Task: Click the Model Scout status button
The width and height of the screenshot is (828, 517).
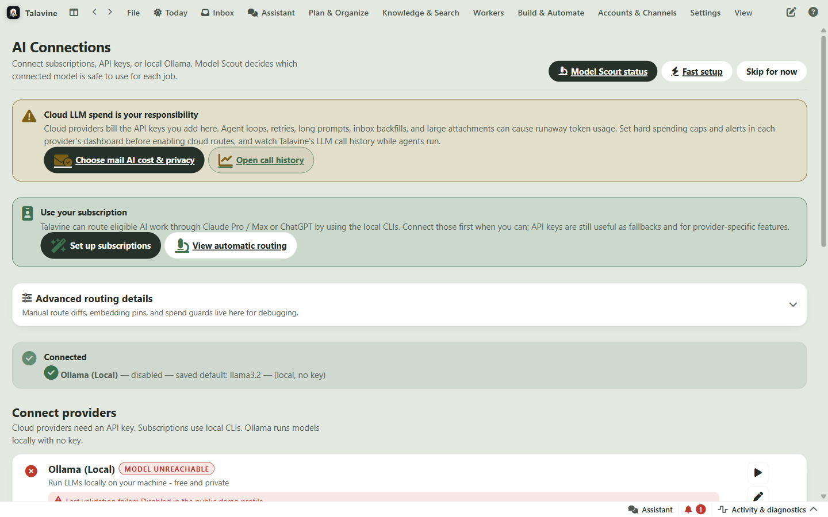Action: coord(603,71)
